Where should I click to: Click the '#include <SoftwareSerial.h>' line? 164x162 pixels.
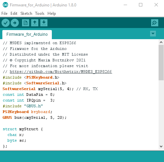tap(35, 83)
